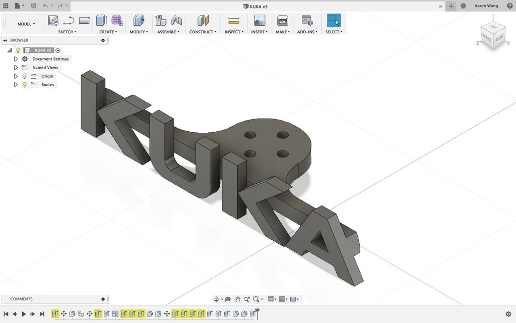Viewport: 516px width, 323px height.
Task: Select the Pan hand tool
Action: click(x=237, y=299)
